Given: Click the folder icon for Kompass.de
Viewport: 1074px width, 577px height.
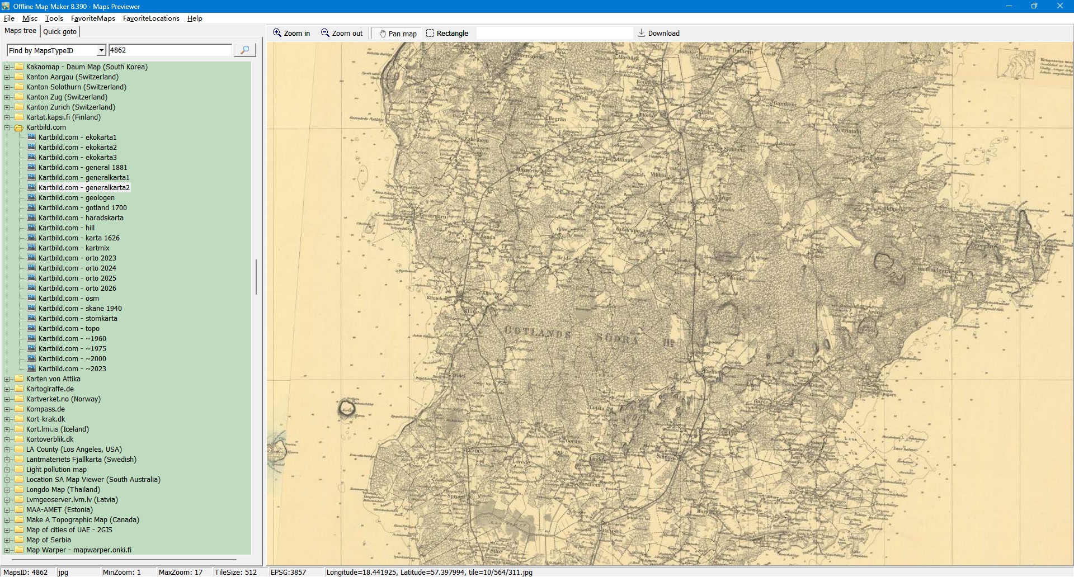Looking at the screenshot, I should (x=19, y=409).
